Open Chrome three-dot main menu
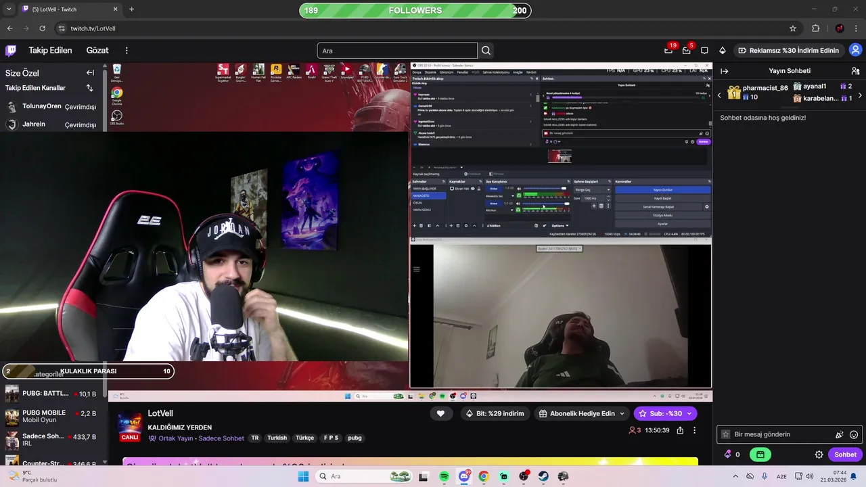The image size is (866, 487). point(856,28)
